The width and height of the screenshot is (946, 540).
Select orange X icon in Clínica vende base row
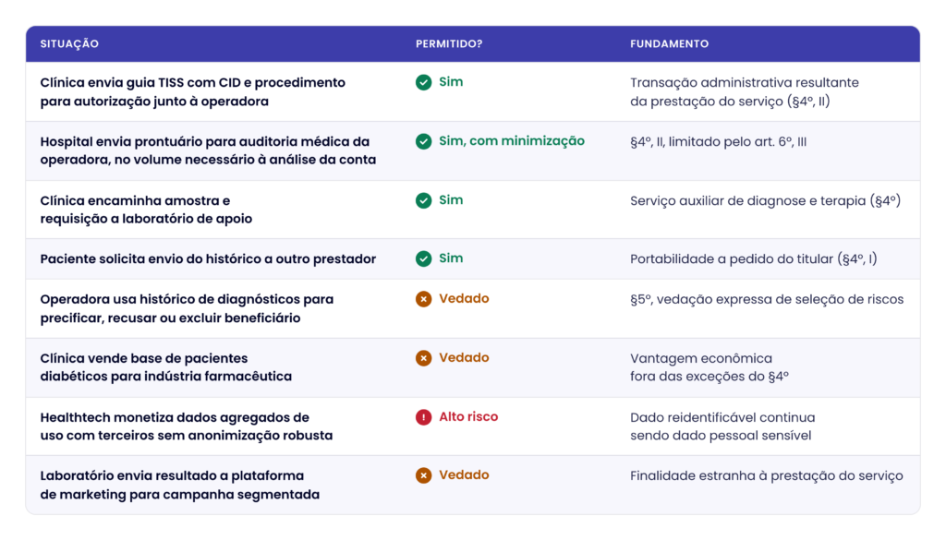point(423,358)
